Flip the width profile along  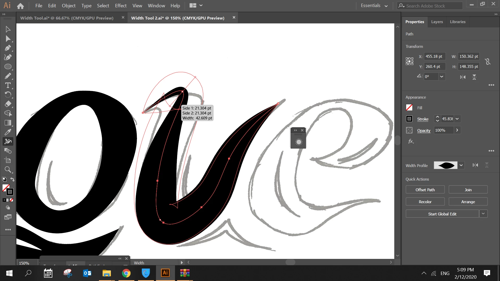(x=475, y=165)
